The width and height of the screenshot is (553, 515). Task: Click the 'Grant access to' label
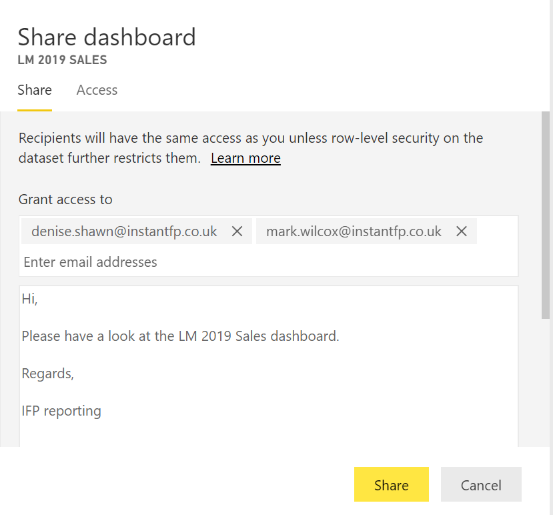(65, 199)
